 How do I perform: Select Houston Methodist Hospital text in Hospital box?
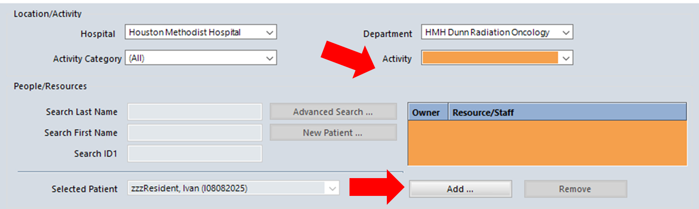(185, 32)
